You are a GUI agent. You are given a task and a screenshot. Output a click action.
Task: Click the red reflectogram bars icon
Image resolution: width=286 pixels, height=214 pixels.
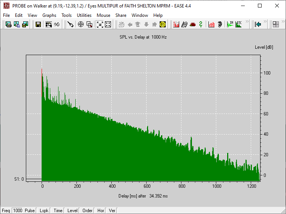(x=176, y=24)
